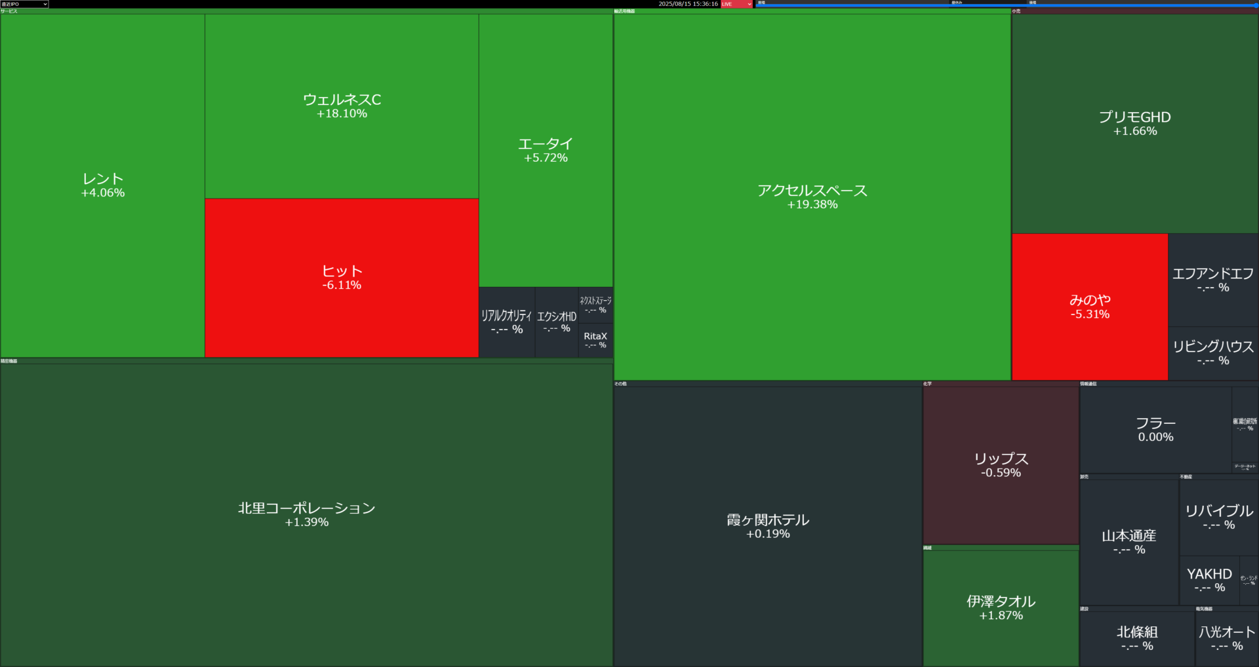Select the リバイブル tile
The height and width of the screenshot is (667, 1259).
(x=1219, y=517)
